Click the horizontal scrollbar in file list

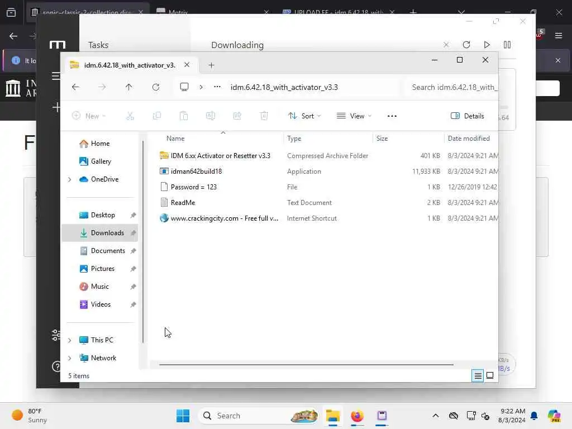[306, 364]
